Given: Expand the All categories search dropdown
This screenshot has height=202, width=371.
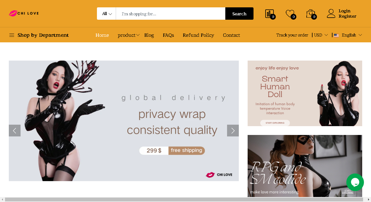Looking at the screenshot, I should 107,14.
